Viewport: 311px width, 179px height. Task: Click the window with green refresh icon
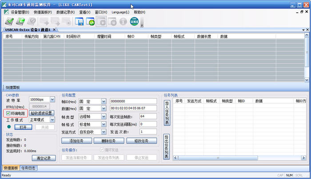click(x=90, y=21)
